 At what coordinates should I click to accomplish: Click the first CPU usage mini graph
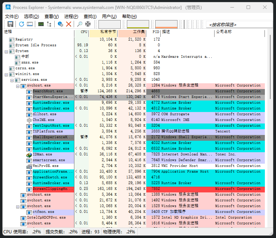point(109,24)
